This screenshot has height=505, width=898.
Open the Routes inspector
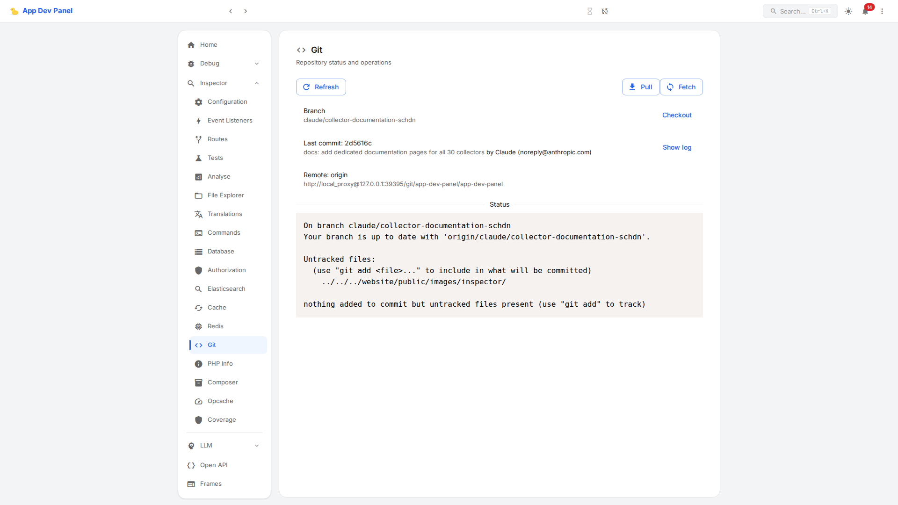click(217, 139)
